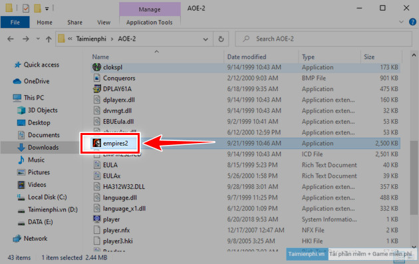Click the file list scroll up arrow
This screenshot has width=419, height=264.
click(x=414, y=55)
